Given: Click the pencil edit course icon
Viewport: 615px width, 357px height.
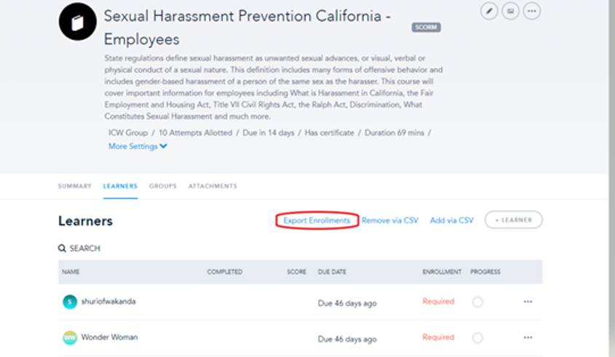Looking at the screenshot, I should (489, 11).
